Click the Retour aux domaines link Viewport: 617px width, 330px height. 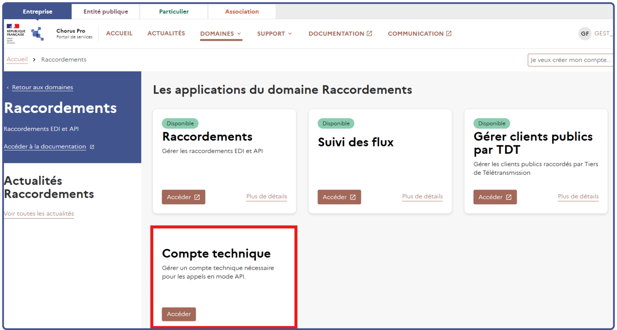pos(42,87)
